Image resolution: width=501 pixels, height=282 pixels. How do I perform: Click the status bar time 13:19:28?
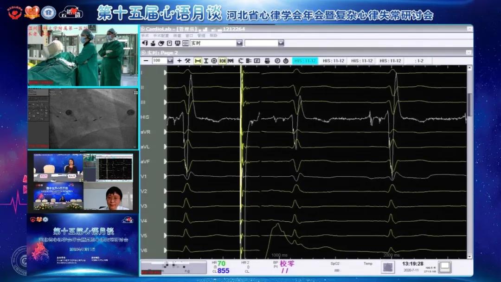(413, 264)
